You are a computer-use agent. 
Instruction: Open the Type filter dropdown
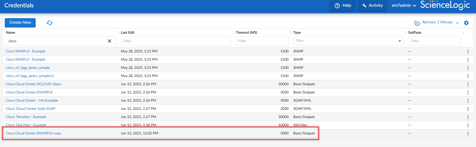coord(348,41)
